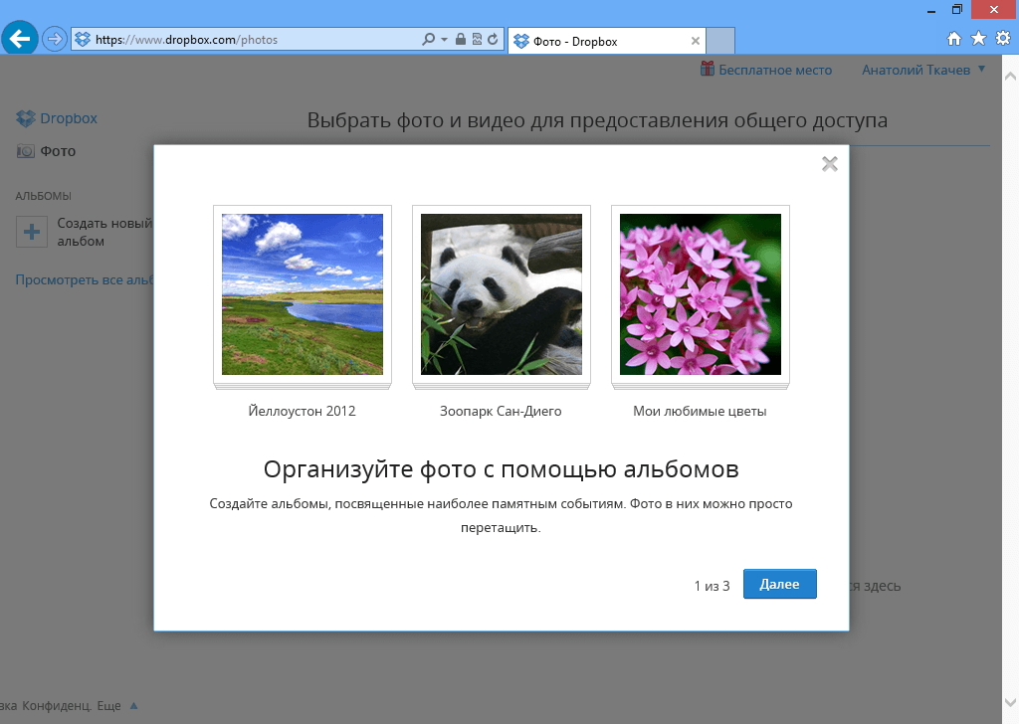Click the Далее button in the dialog
1019x724 pixels.
[x=779, y=584]
